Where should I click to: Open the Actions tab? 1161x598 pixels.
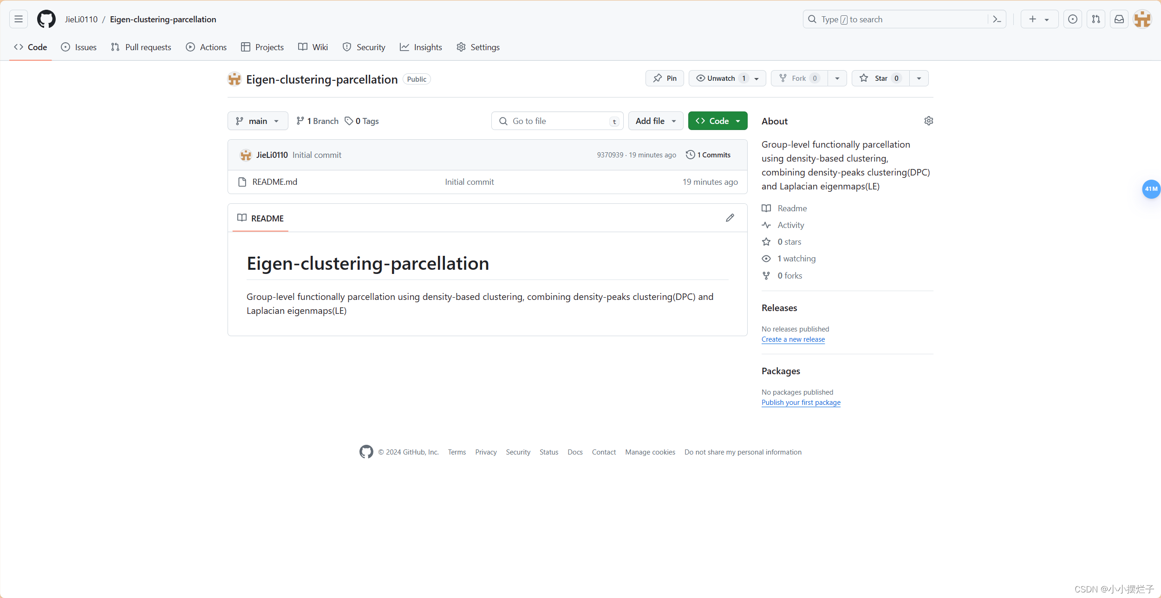(x=206, y=47)
